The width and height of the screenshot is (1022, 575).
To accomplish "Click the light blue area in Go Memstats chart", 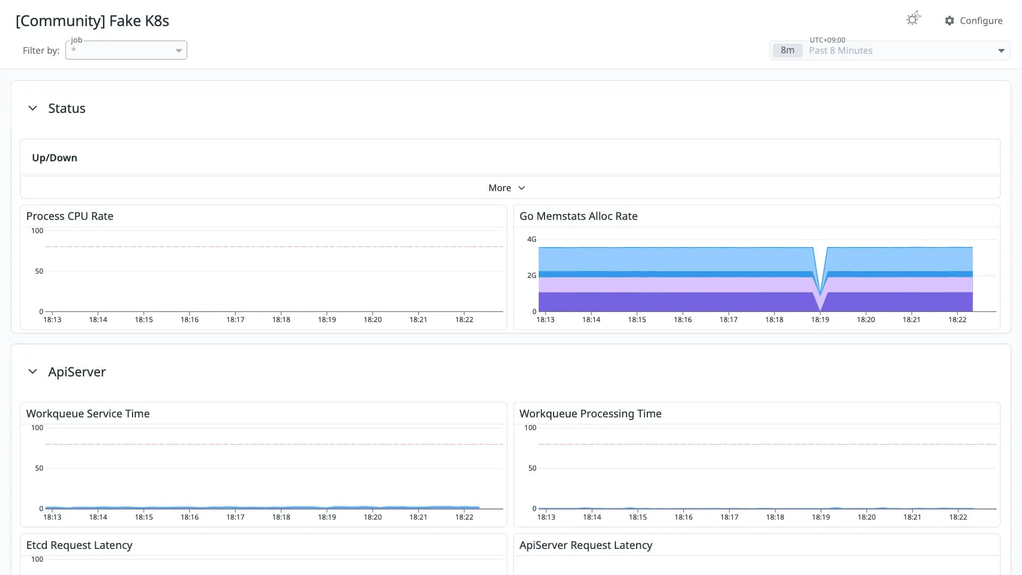I will click(x=676, y=259).
